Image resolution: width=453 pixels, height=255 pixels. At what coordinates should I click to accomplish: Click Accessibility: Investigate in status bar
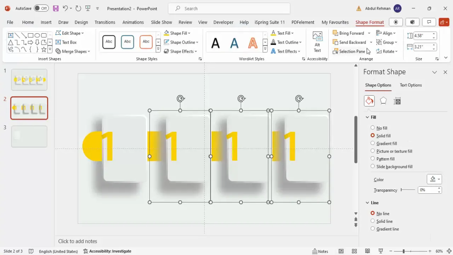click(x=107, y=251)
